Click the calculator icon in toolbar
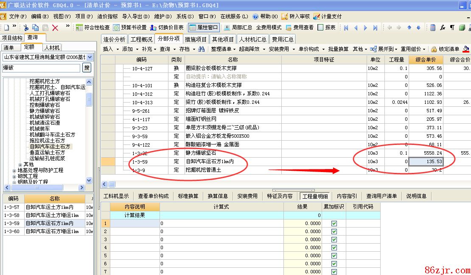 [432, 28]
